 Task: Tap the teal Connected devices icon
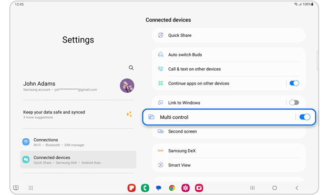[x=26, y=160]
